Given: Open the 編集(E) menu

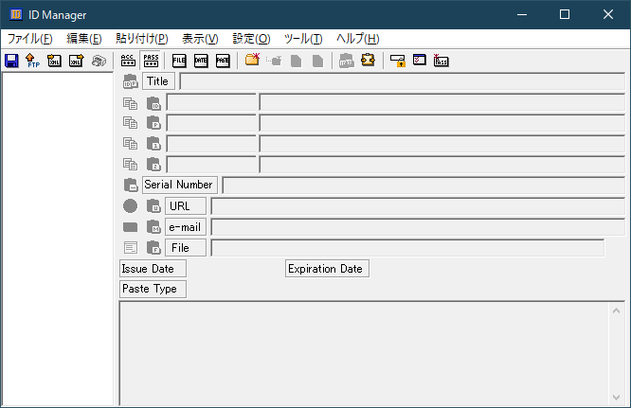Looking at the screenshot, I should click(84, 39).
